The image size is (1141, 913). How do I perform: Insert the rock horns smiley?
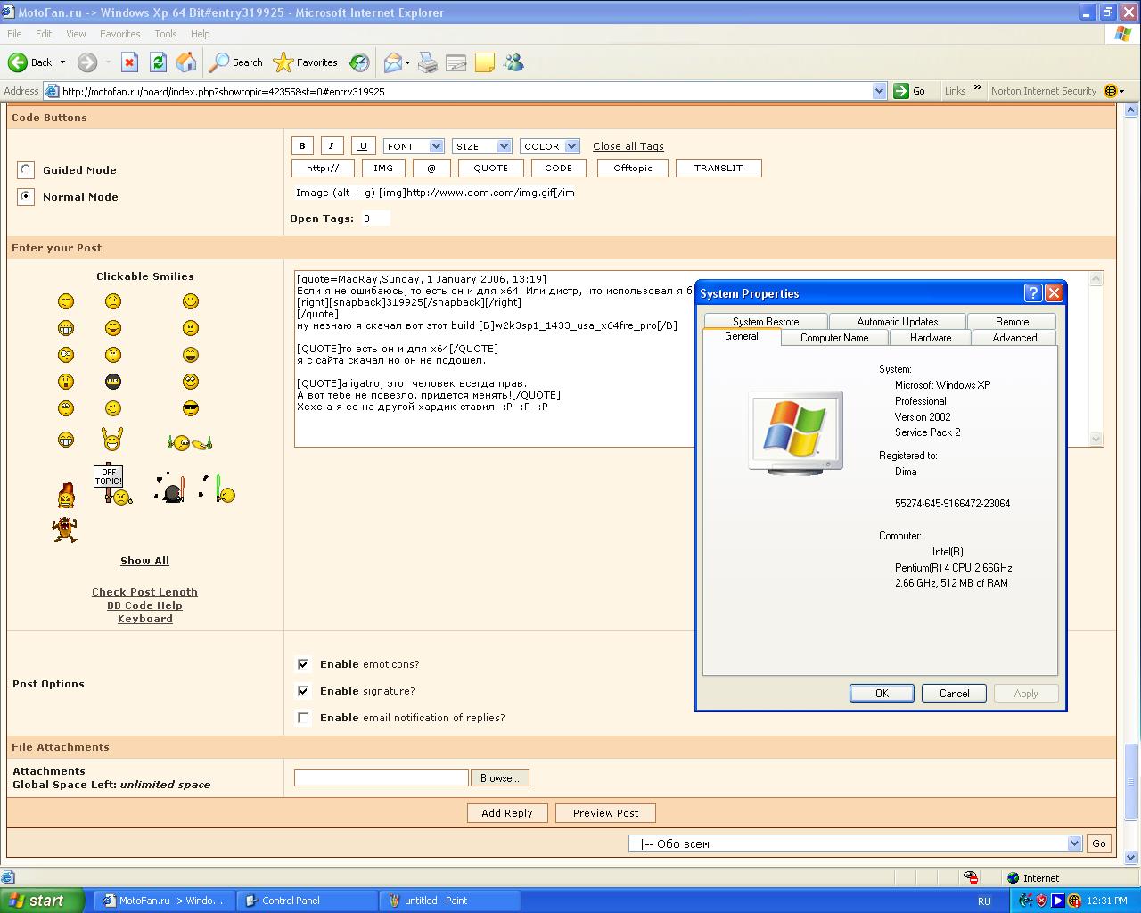tap(112, 439)
